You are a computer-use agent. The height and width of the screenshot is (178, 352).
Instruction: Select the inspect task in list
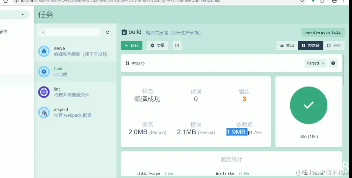[x=75, y=112]
